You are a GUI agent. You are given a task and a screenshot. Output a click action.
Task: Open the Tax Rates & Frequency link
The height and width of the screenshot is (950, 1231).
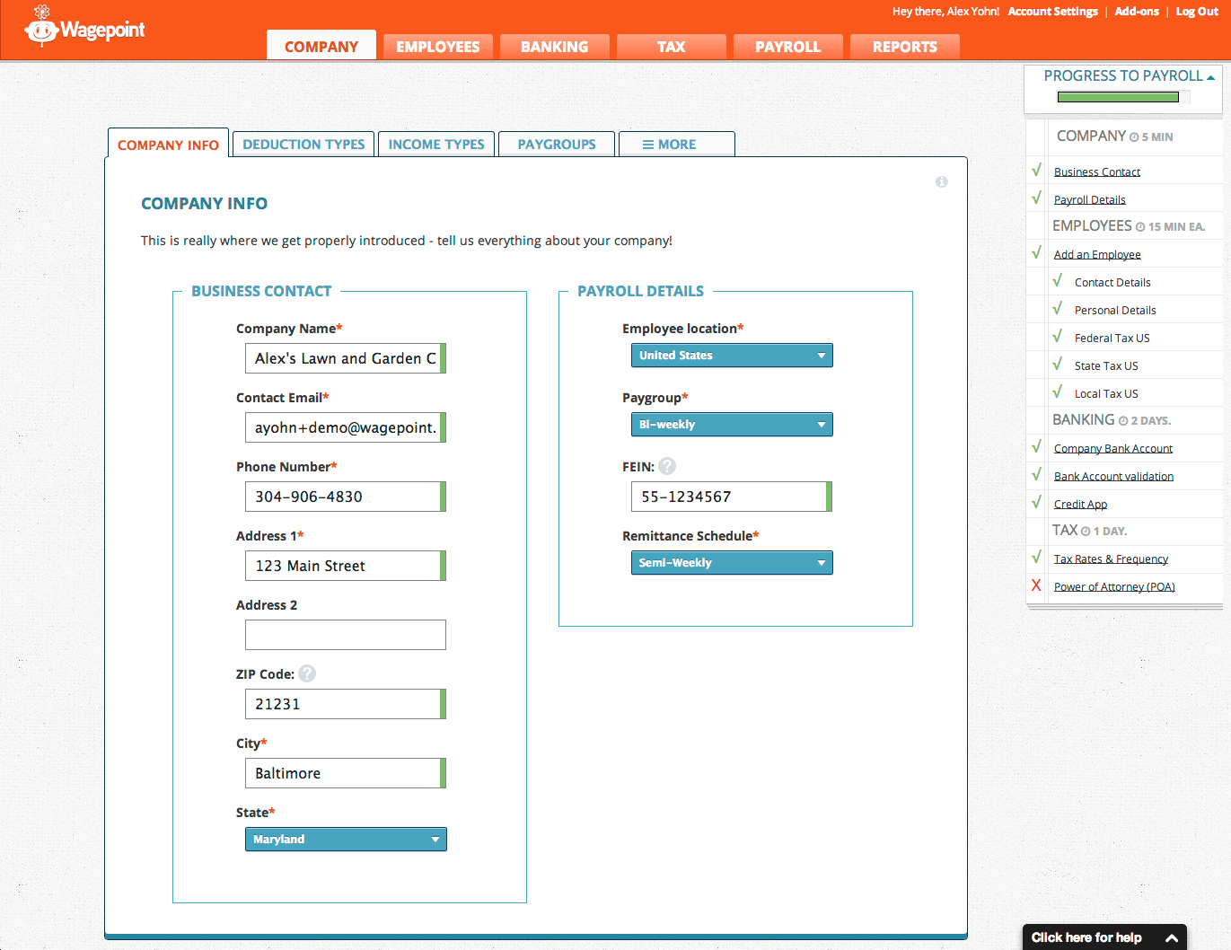pyautogui.click(x=1111, y=558)
